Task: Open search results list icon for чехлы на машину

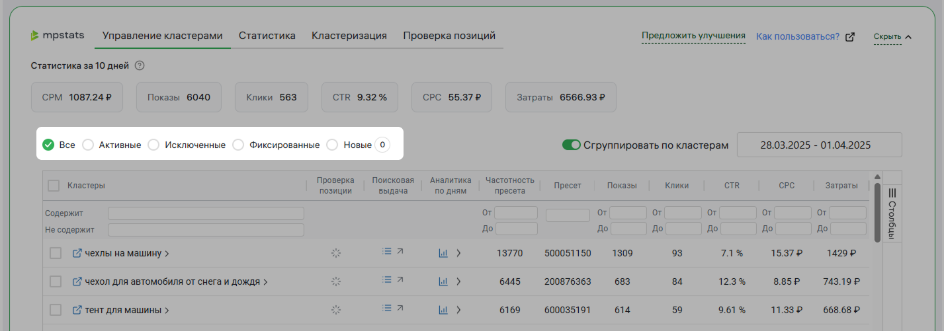Action: click(x=387, y=251)
